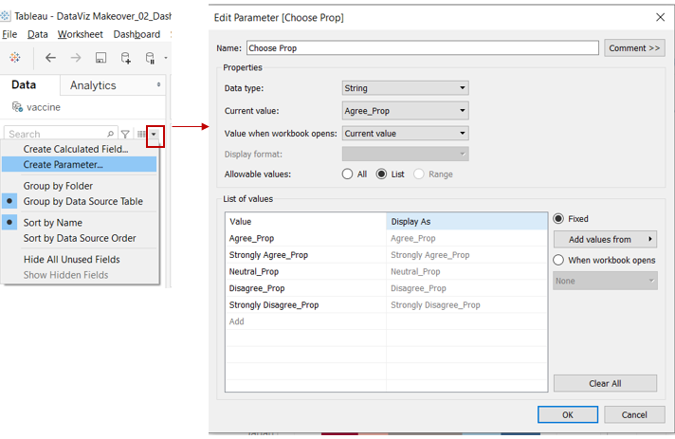The width and height of the screenshot is (675, 439).
Task: Select the All allowable values radio button
Action: [x=348, y=174]
